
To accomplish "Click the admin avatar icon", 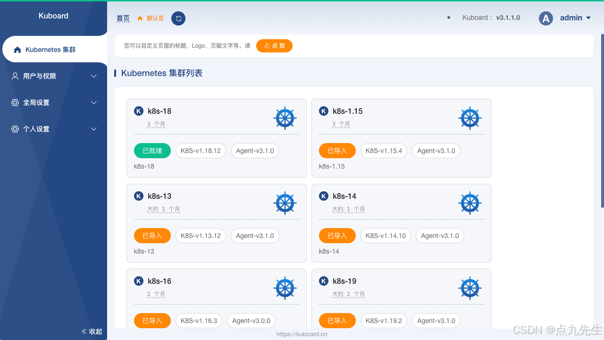I will pos(546,18).
